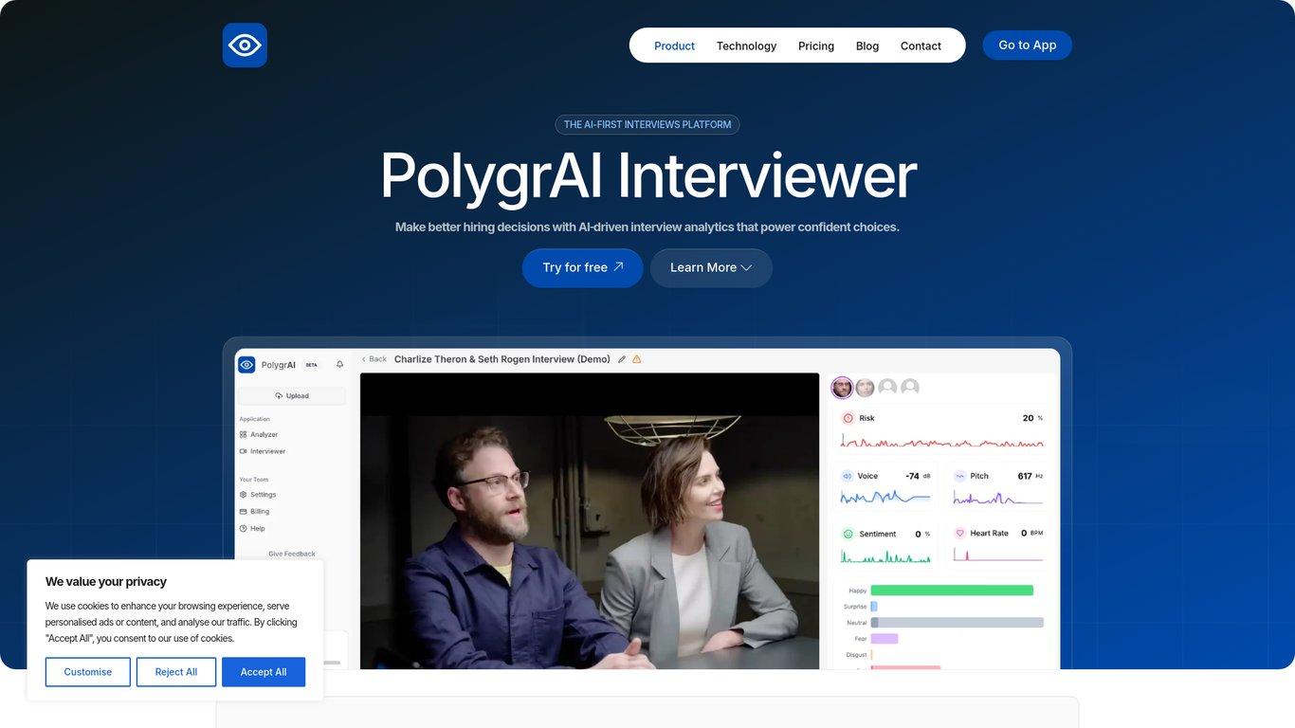This screenshot has width=1295, height=728.
Task: Expand the Learn More chevron button
Action: click(711, 268)
